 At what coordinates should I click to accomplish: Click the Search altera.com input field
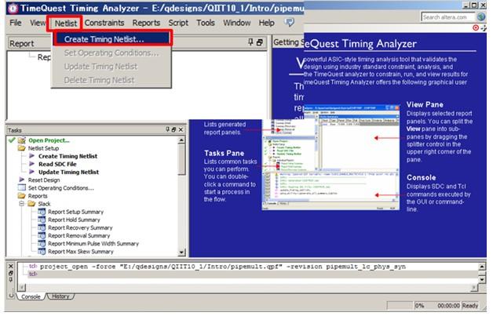click(x=446, y=16)
